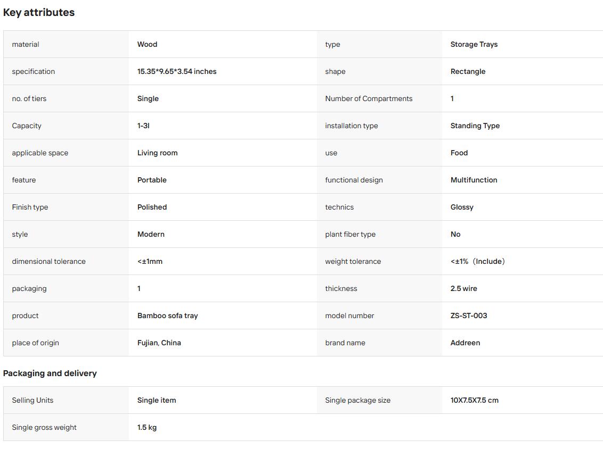Select specification 15.35*9.65*3.54 inches text
Image resolution: width=603 pixels, height=457 pixels.
click(177, 71)
